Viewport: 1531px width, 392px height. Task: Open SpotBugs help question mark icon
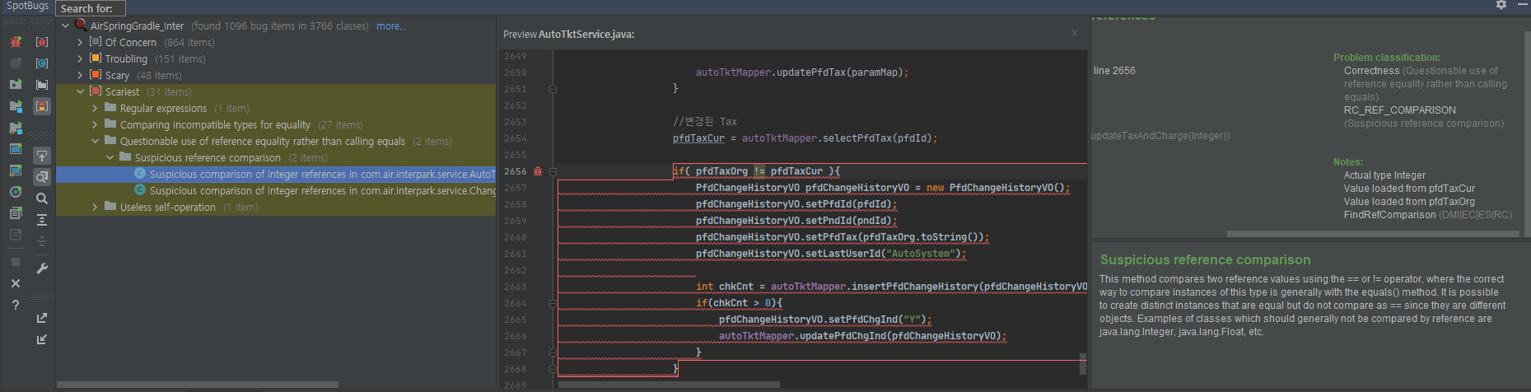[x=16, y=305]
